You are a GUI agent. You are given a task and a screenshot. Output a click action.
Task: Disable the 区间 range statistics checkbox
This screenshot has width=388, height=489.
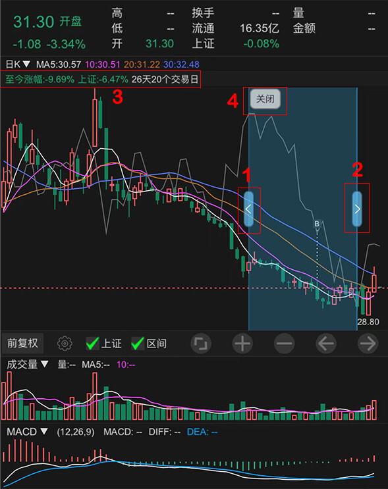149,344
